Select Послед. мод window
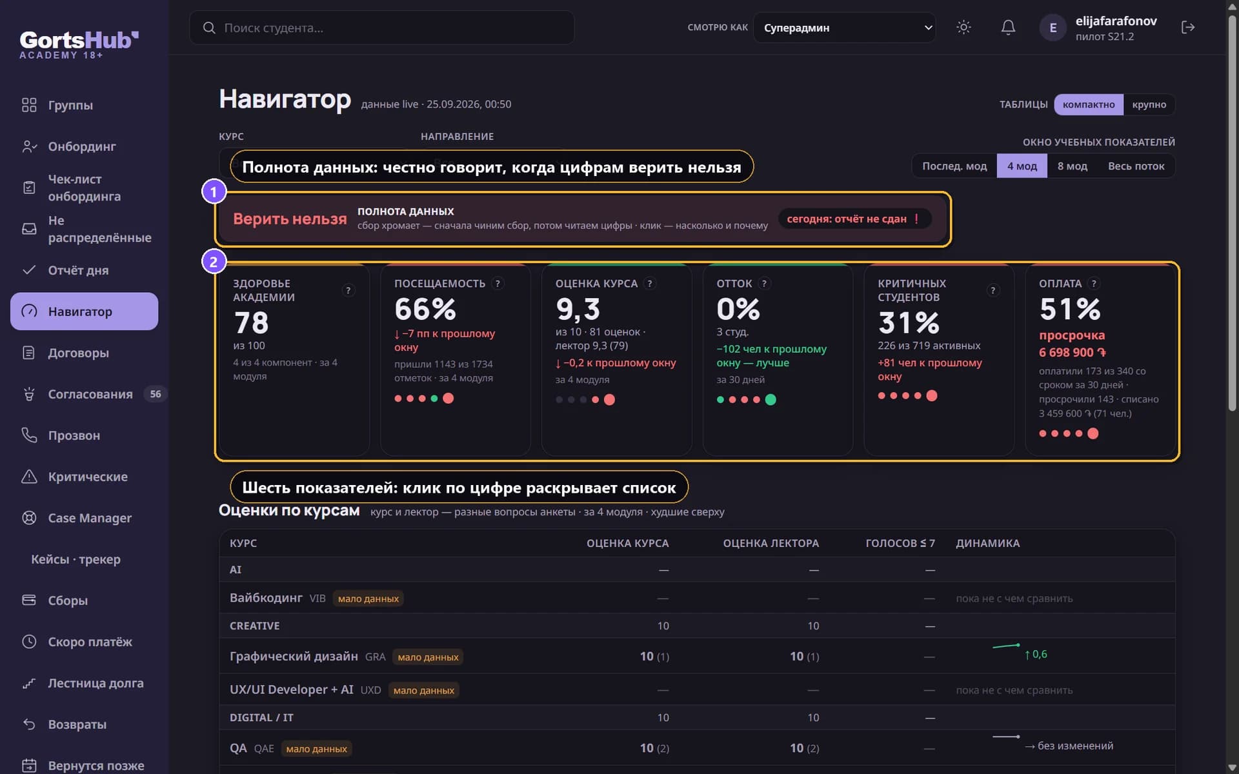This screenshot has height=774, width=1239. (954, 166)
